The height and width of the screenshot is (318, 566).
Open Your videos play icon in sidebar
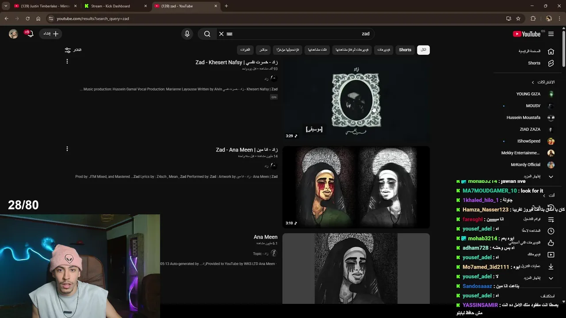point(551,254)
